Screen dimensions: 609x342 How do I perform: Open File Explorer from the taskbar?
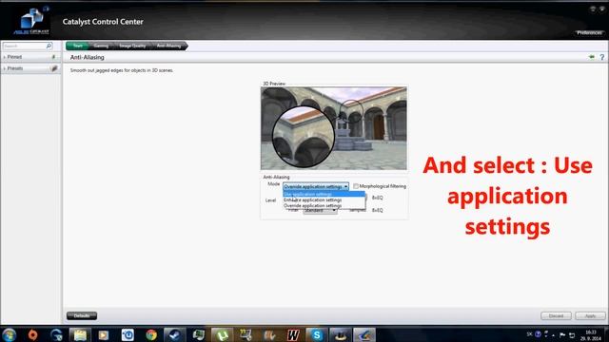click(80, 334)
